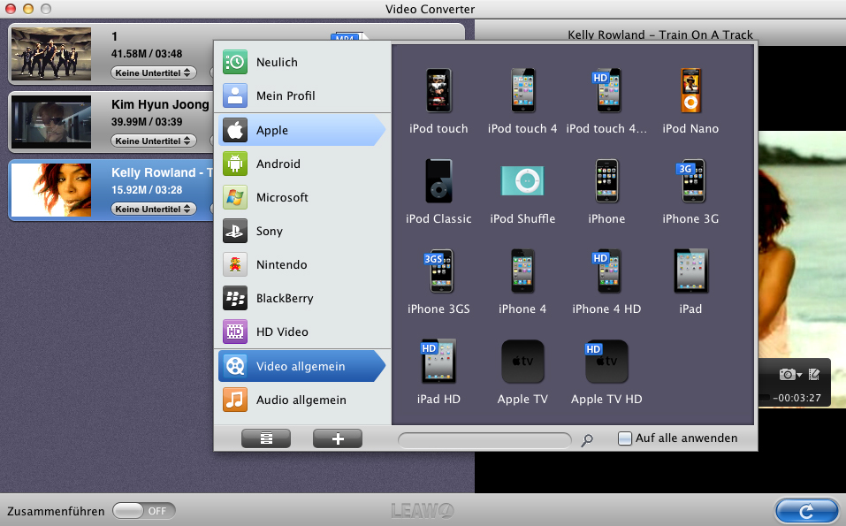846x526 pixels.
Task: Enable the 'Auf alle anwenden' checkbox
Action: tap(625, 438)
